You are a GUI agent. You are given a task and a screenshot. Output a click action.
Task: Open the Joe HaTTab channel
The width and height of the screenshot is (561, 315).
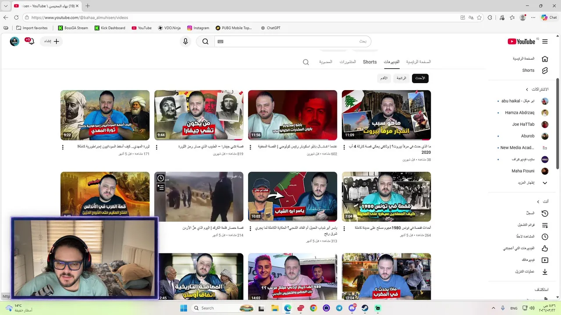tap(524, 124)
